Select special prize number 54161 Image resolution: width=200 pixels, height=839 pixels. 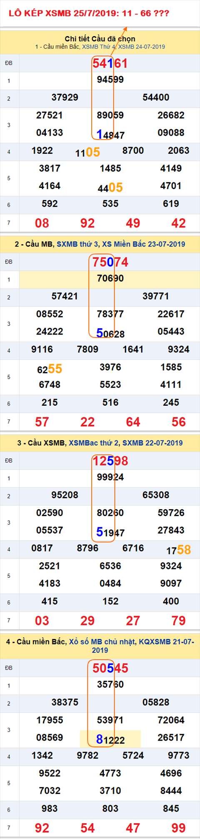(110, 63)
